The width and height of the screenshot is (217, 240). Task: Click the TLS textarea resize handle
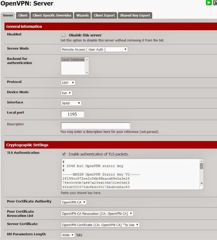[202, 188]
